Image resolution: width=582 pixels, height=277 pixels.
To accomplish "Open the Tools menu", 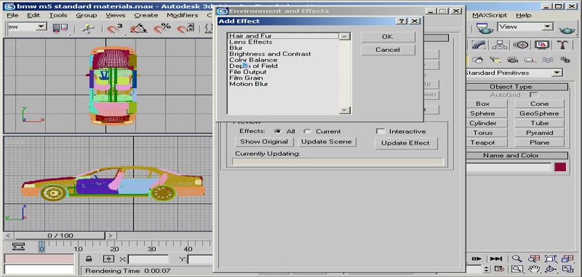I will (x=58, y=15).
